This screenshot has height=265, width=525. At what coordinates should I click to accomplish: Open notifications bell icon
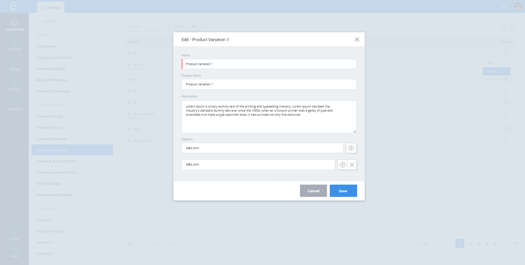[x=504, y=6]
